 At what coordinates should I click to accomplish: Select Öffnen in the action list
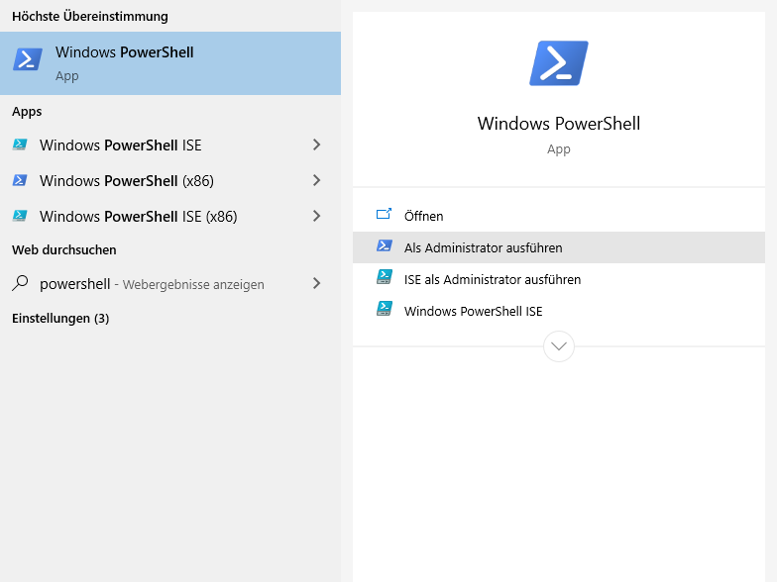(559, 216)
